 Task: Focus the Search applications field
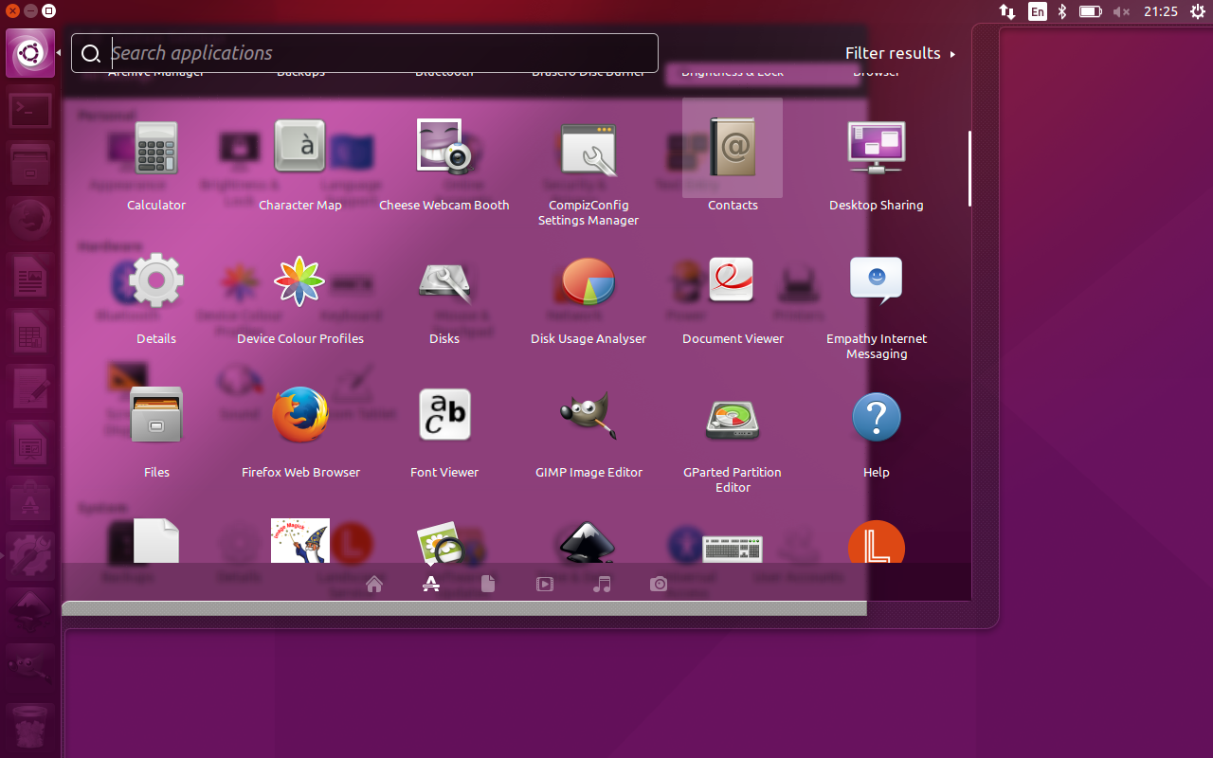click(365, 53)
